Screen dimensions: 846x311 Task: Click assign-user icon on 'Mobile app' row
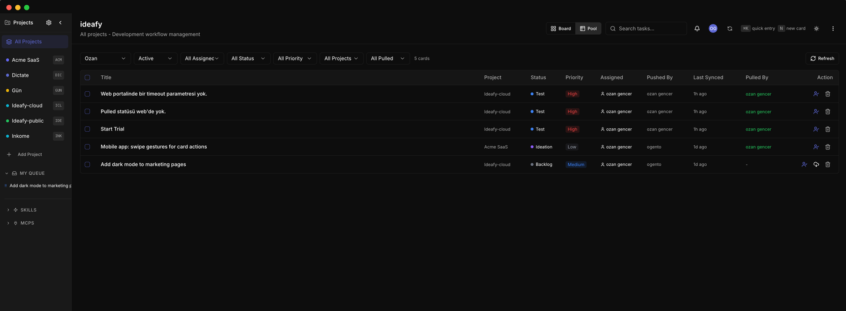(x=816, y=147)
